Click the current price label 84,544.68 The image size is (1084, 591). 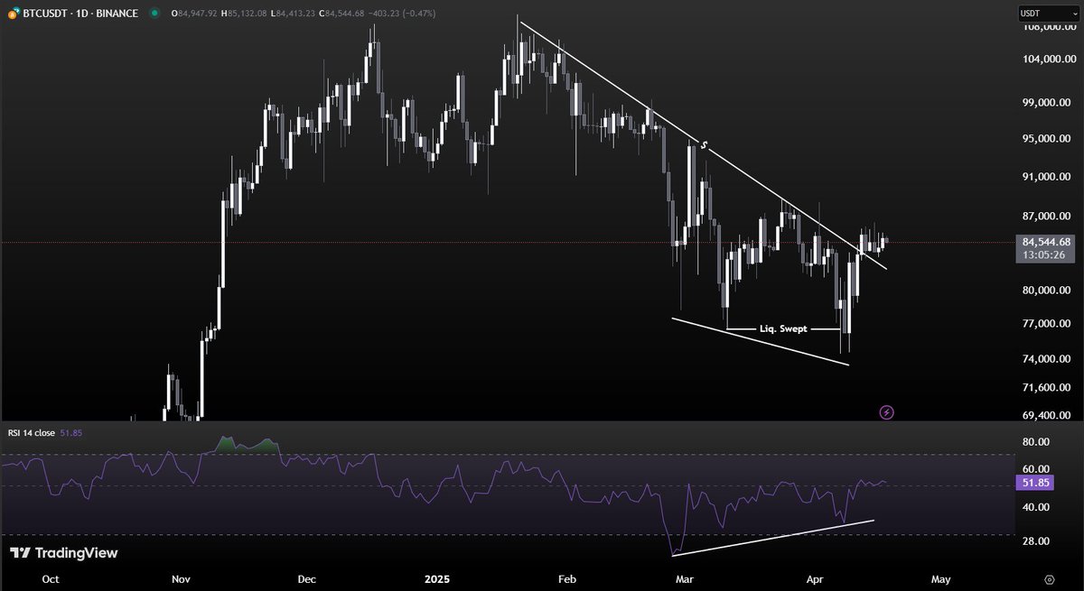1047,242
